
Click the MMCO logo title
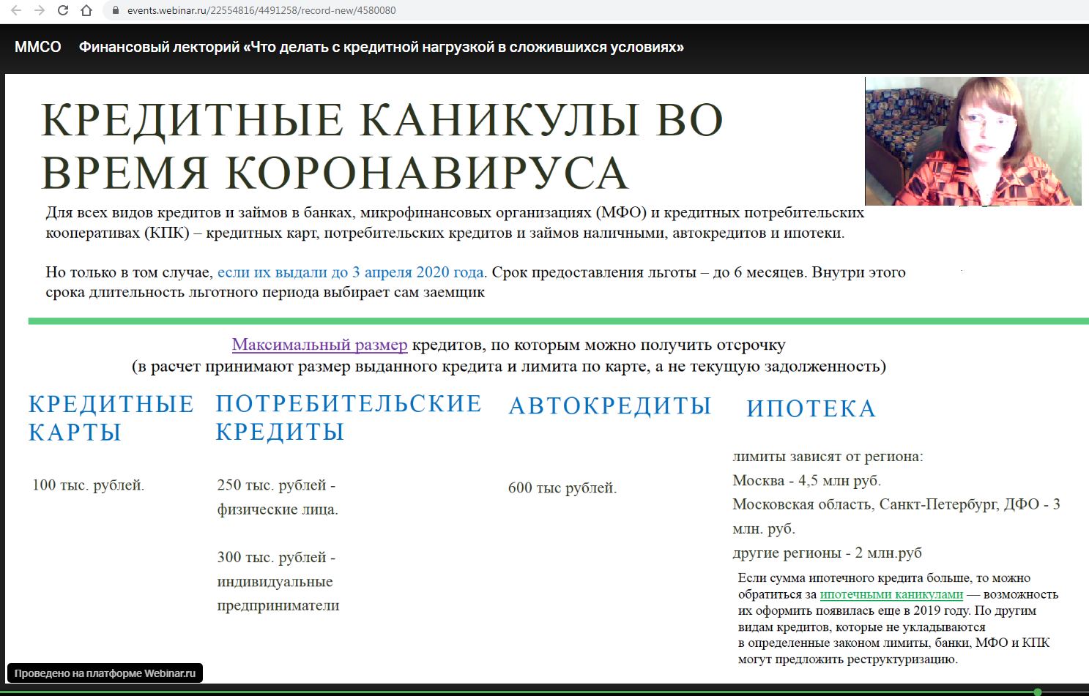point(38,47)
